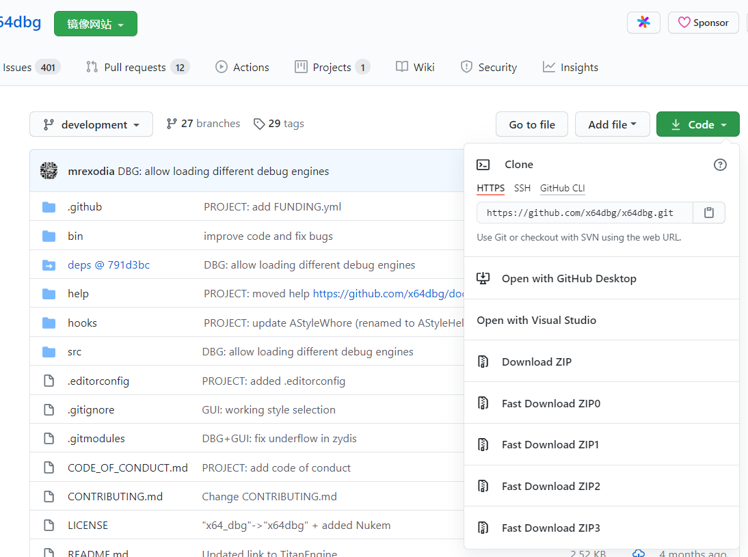Open the latest commit message link
Image resolution: width=748 pixels, height=557 pixels.
coord(224,172)
